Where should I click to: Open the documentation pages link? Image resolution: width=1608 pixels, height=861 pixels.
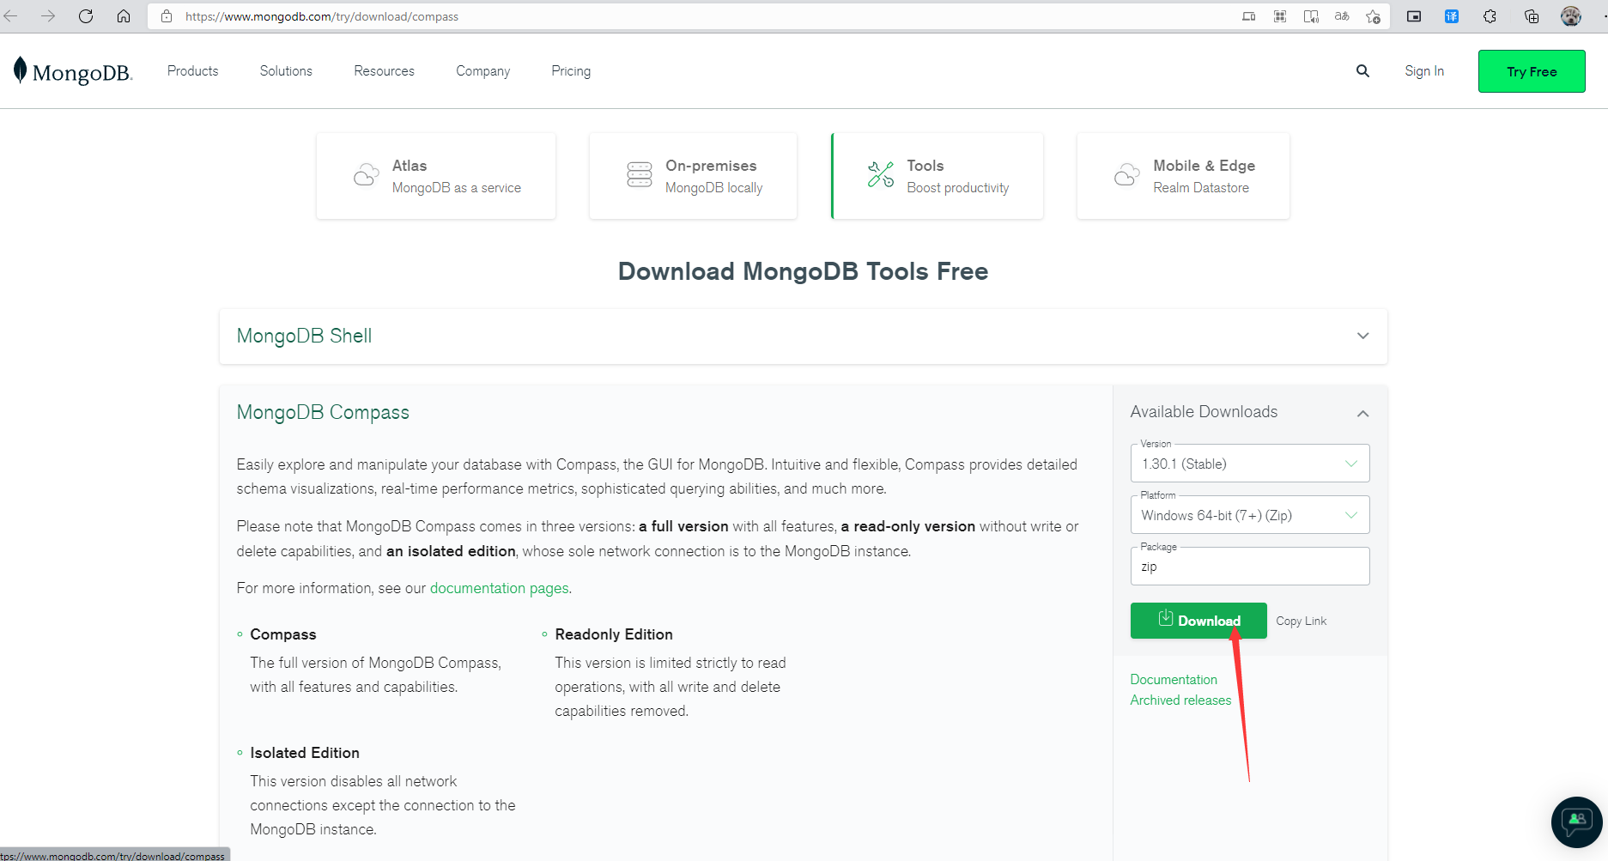tap(499, 588)
